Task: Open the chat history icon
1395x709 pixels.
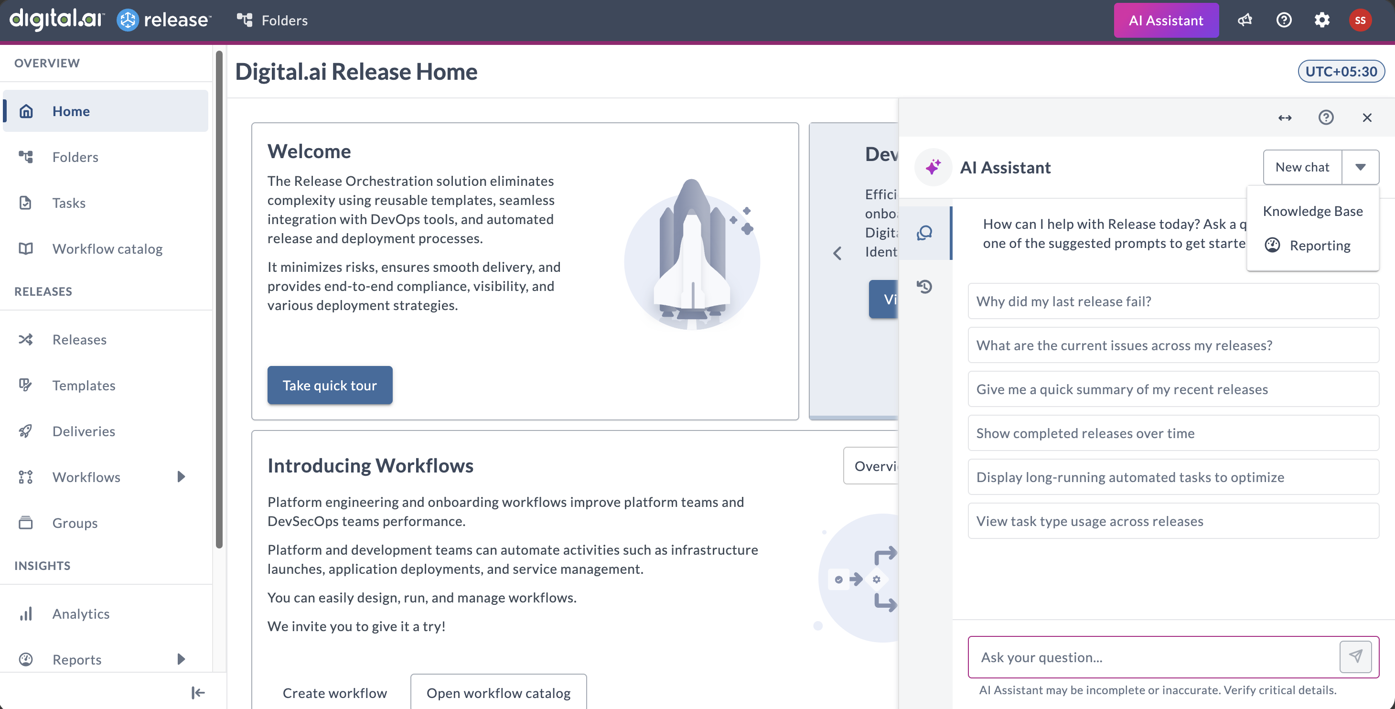Action: click(924, 286)
